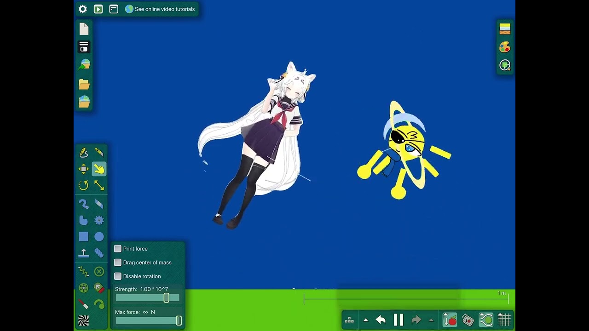Viewport: 589px width, 331px height.
Task: Select the Laser pen tool
Action: coord(83,304)
